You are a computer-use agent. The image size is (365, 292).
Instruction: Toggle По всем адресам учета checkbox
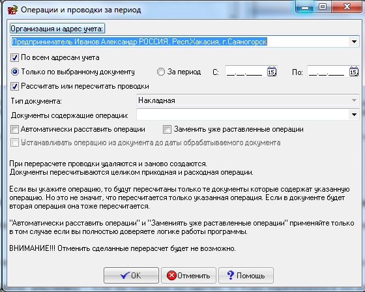(14, 57)
